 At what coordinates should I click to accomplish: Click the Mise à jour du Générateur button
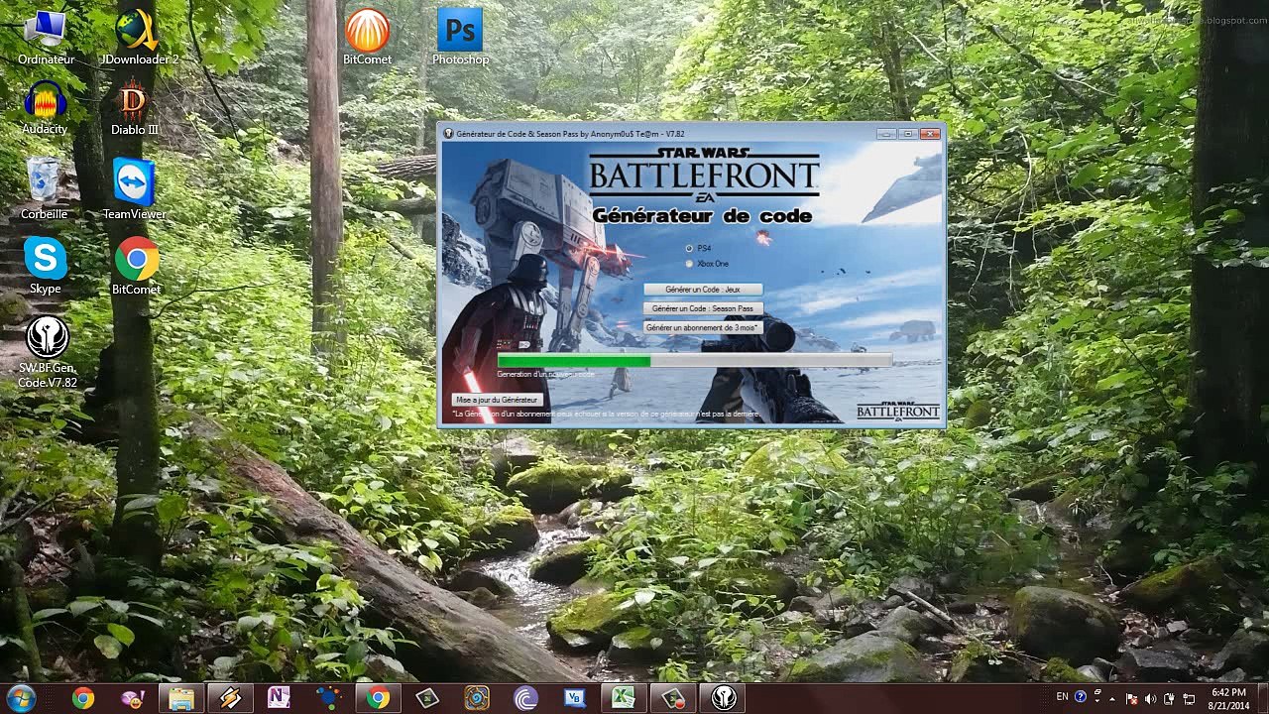coord(497,400)
